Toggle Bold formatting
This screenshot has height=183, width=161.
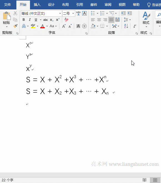click(x=24, y=20)
